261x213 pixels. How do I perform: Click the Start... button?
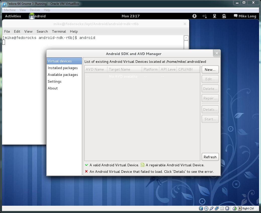[210, 119]
